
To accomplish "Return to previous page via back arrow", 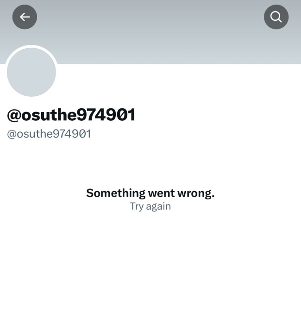I will [x=25, y=17].
